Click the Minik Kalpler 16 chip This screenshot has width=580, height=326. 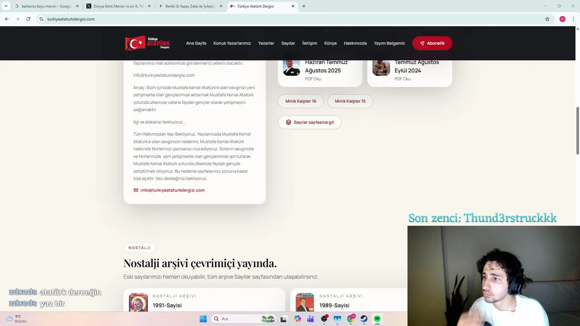300,101
